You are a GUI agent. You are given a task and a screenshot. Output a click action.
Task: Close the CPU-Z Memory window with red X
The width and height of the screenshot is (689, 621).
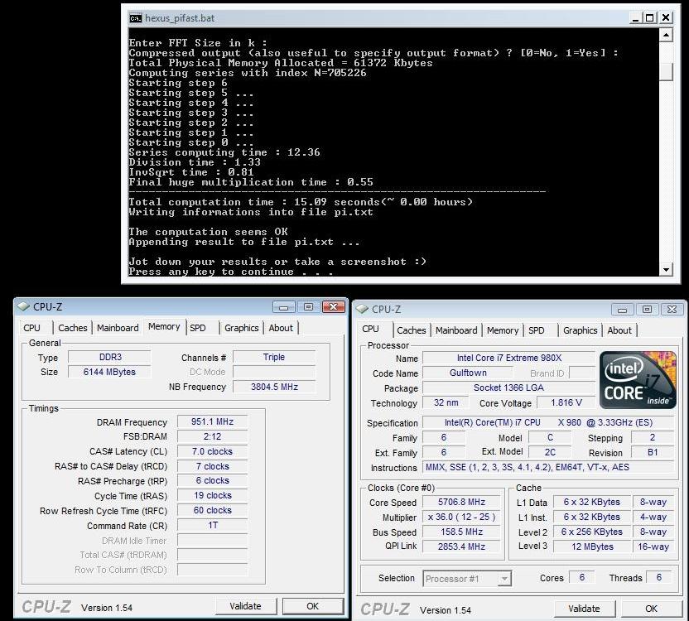[334, 306]
